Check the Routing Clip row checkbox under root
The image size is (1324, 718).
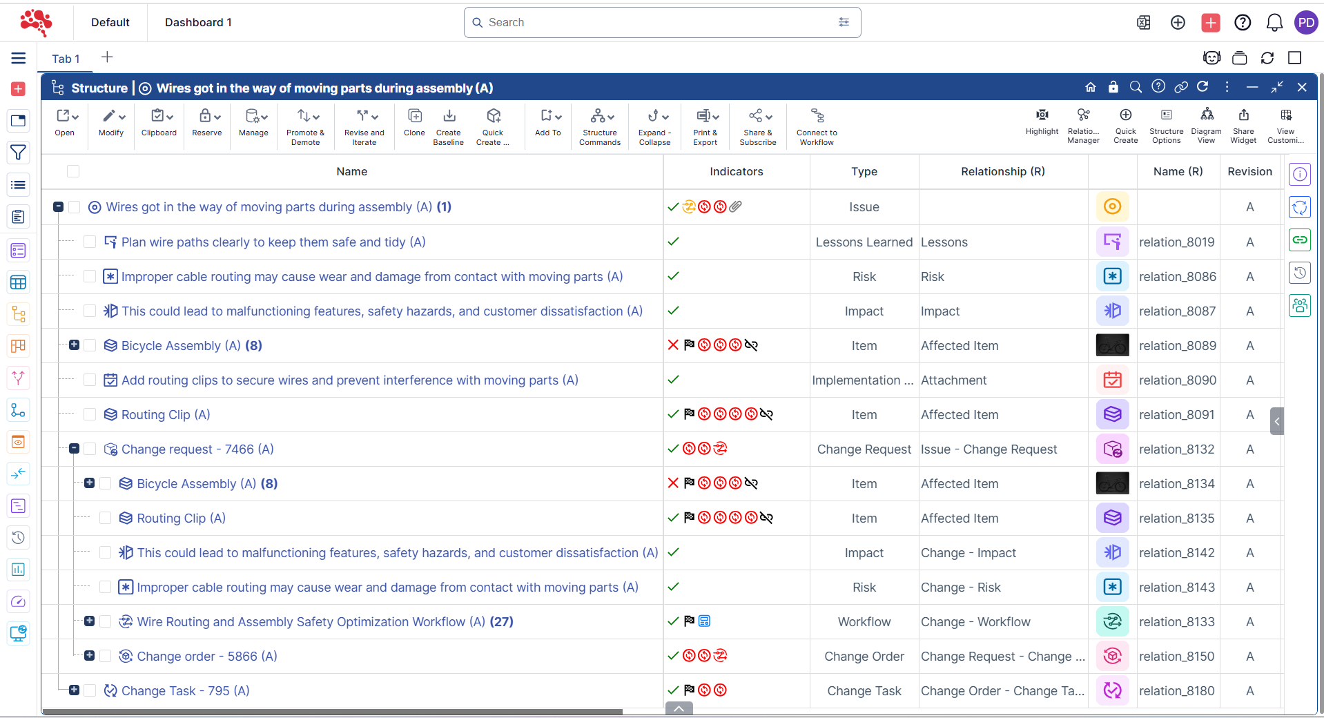click(x=90, y=414)
